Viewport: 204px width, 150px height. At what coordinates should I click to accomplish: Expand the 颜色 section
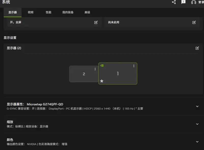pos(197,142)
